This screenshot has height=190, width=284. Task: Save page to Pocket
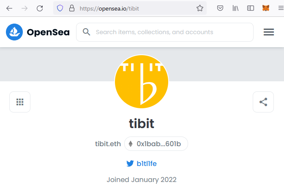(220, 8)
